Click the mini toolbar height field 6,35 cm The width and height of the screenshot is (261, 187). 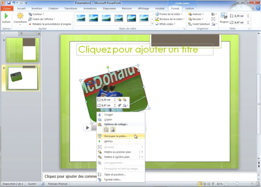click(x=107, y=100)
